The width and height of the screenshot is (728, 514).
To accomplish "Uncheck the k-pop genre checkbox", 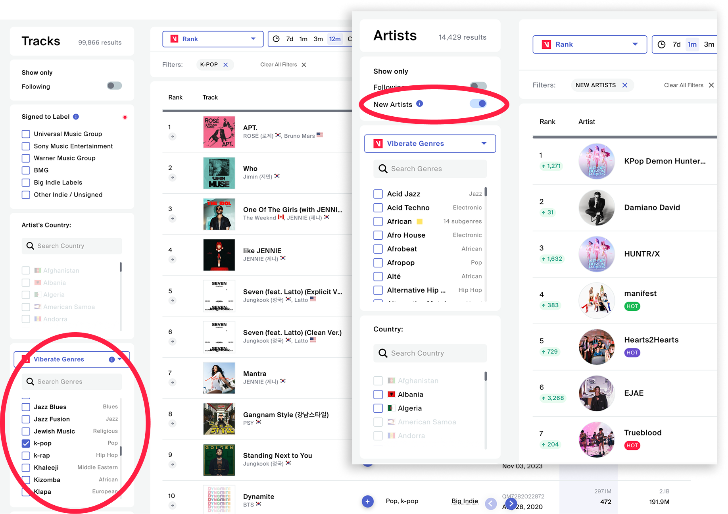I will (x=26, y=443).
